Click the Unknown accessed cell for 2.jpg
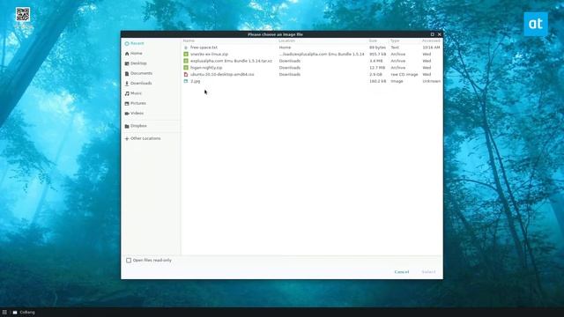Viewport: 564px width, 317px height. point(431,81)
